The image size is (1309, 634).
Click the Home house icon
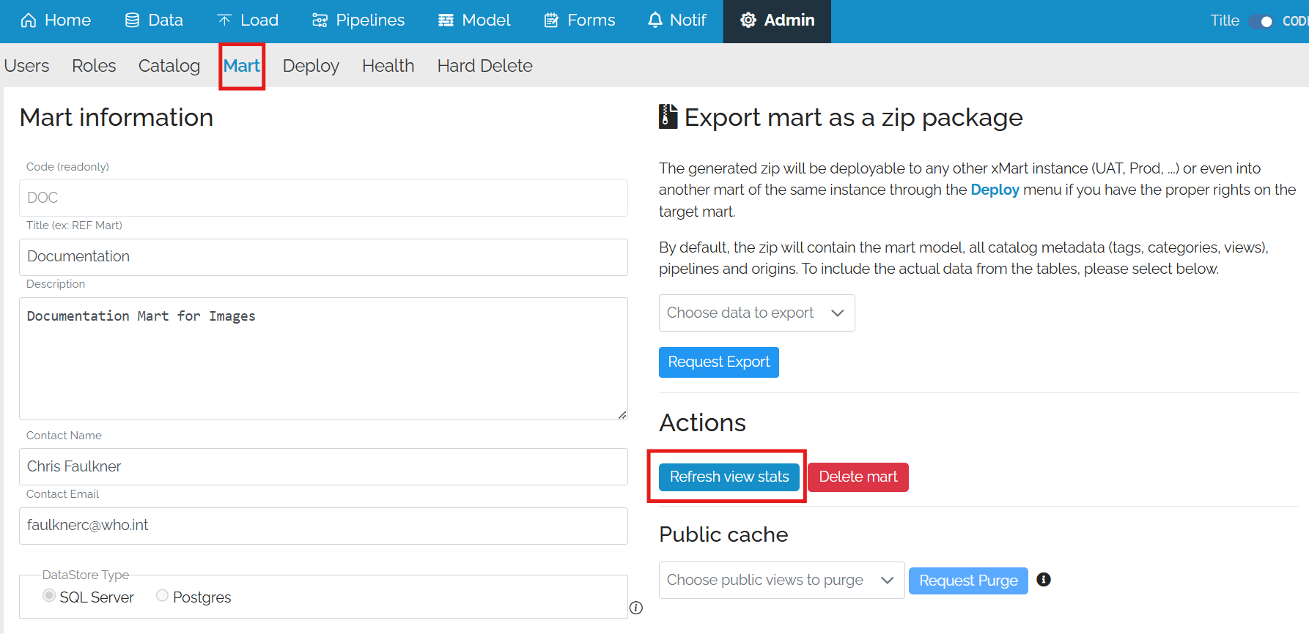click(29, 20)
